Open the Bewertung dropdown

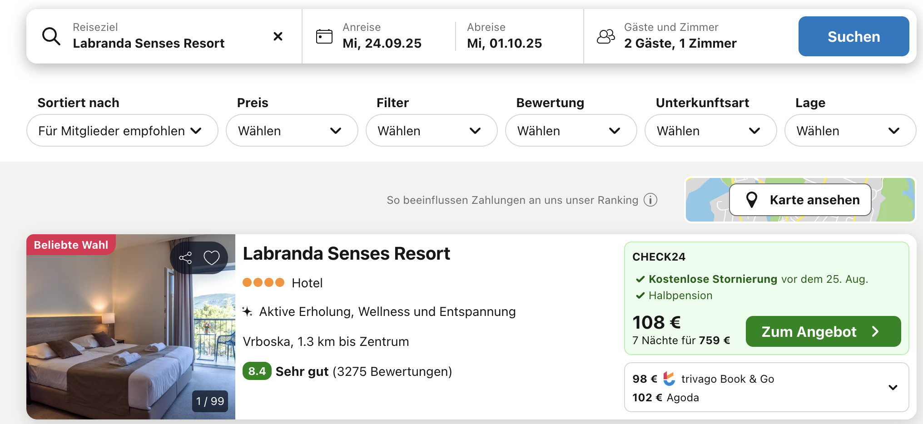pos(571,130)
